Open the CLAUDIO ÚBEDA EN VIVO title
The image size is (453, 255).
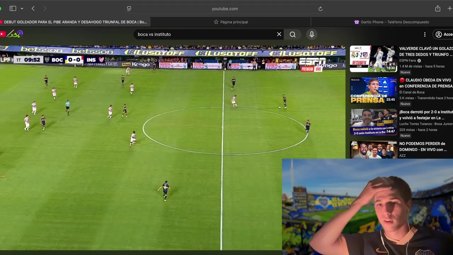pyautogui.click(x=426, y=83)
